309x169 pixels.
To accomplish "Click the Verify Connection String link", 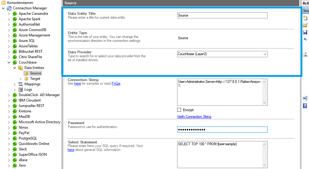I will pyautogui.click(x=194, y=117).
